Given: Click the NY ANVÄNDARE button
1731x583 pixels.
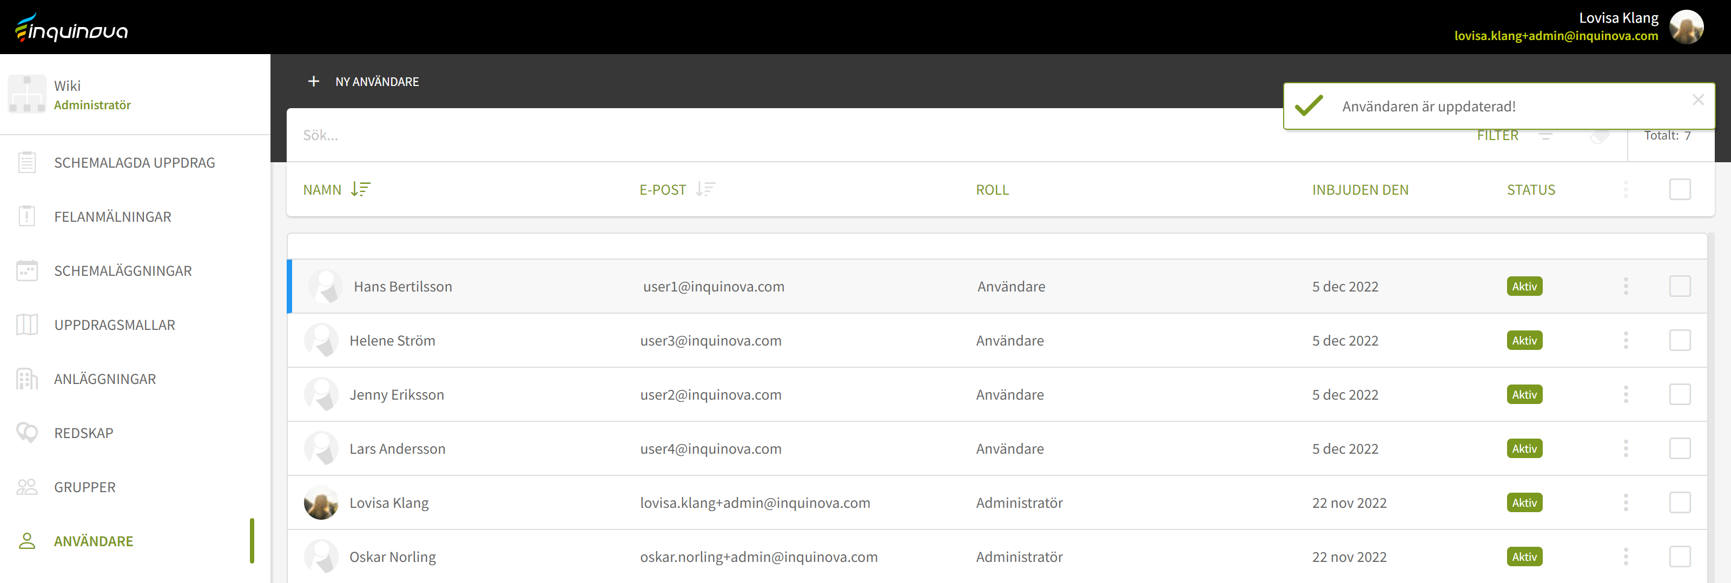Looking at the screenshot, I should pos(376,81).
